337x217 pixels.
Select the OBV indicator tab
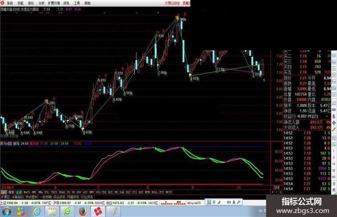[79, 192]
